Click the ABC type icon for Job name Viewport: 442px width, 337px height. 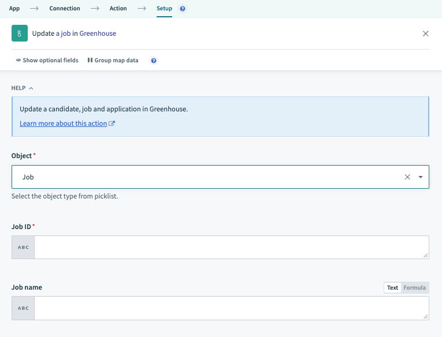tap(23, 308)
